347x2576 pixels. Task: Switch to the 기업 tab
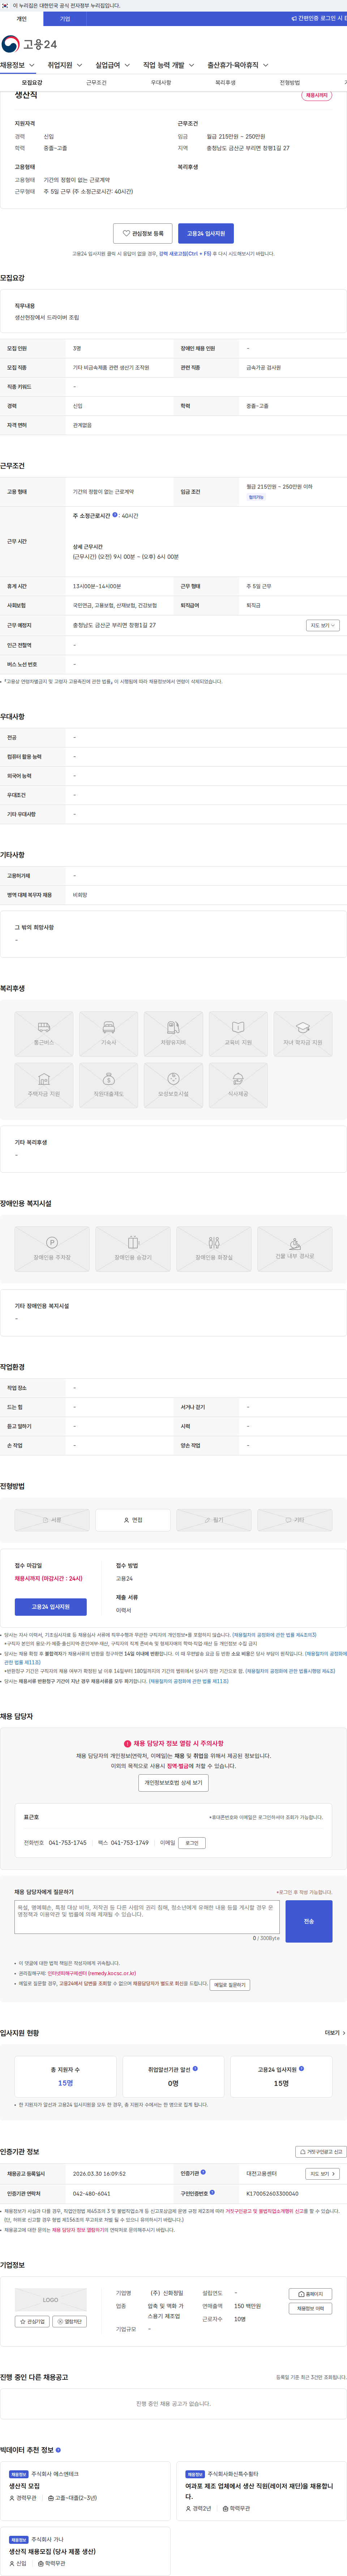tap(65, 18)
